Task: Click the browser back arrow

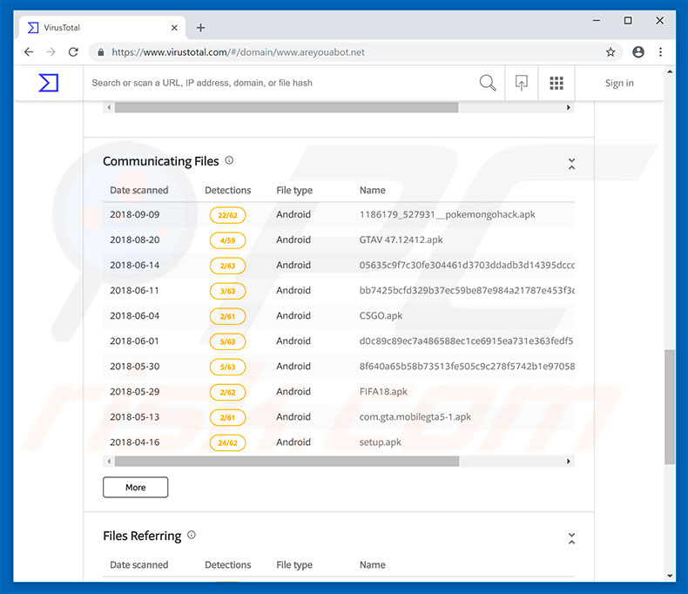Action: 29,51
